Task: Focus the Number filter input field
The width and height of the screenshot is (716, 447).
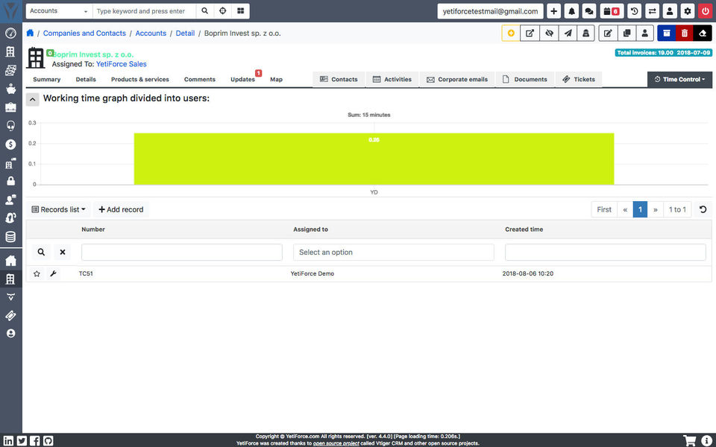Action: (x=182, y=253)
